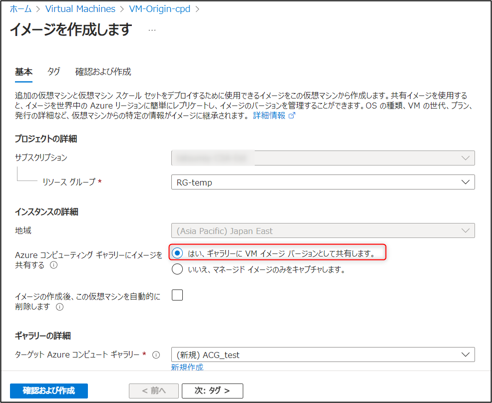Click the インスタンスの詳細 heading text
This screenshot has height=403, width=492.
tap(46, 211)
